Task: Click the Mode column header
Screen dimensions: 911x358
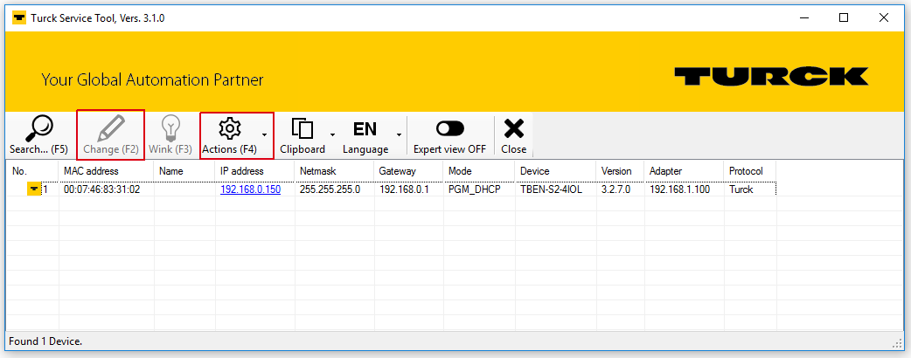Action: point(478,171)
